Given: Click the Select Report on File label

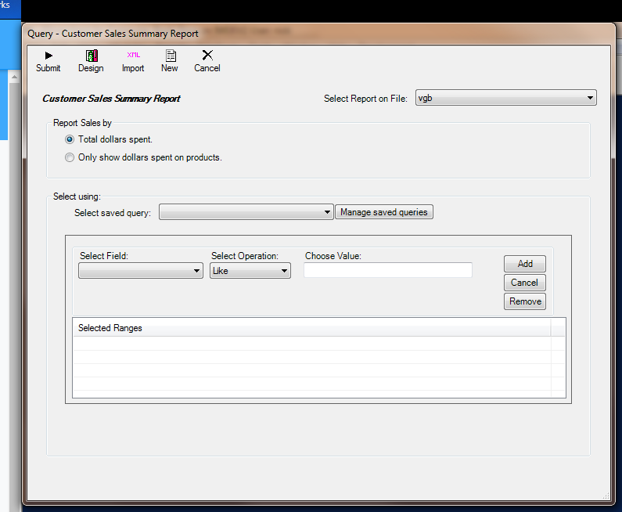Looking at the screenshot, I should (x=365, y=99).
